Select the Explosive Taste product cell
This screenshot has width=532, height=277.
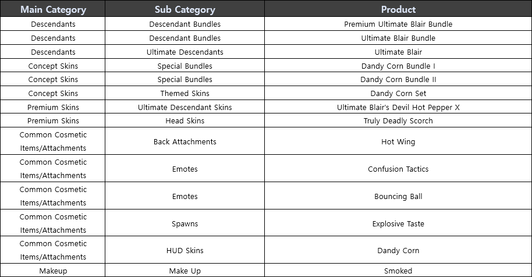398,223
